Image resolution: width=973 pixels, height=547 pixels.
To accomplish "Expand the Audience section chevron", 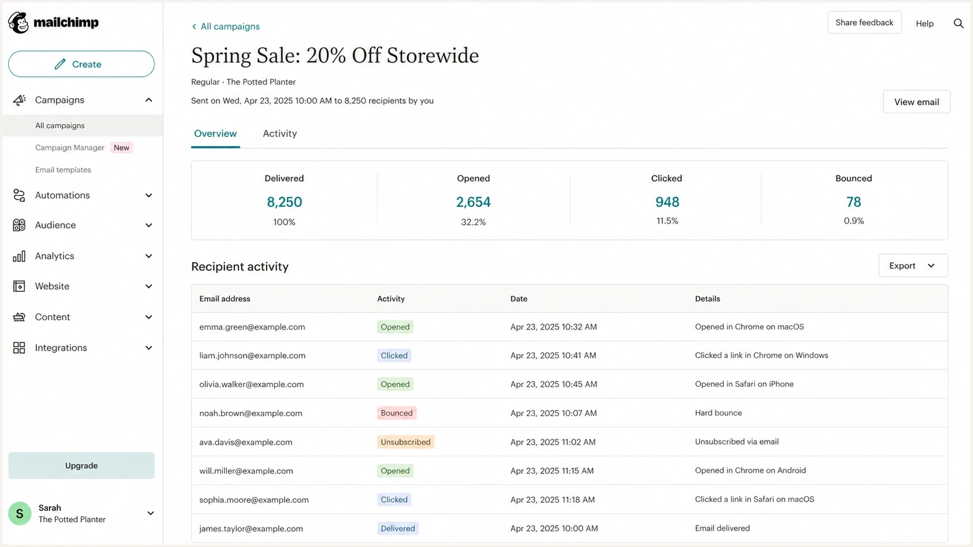I will tap(149, 225).
